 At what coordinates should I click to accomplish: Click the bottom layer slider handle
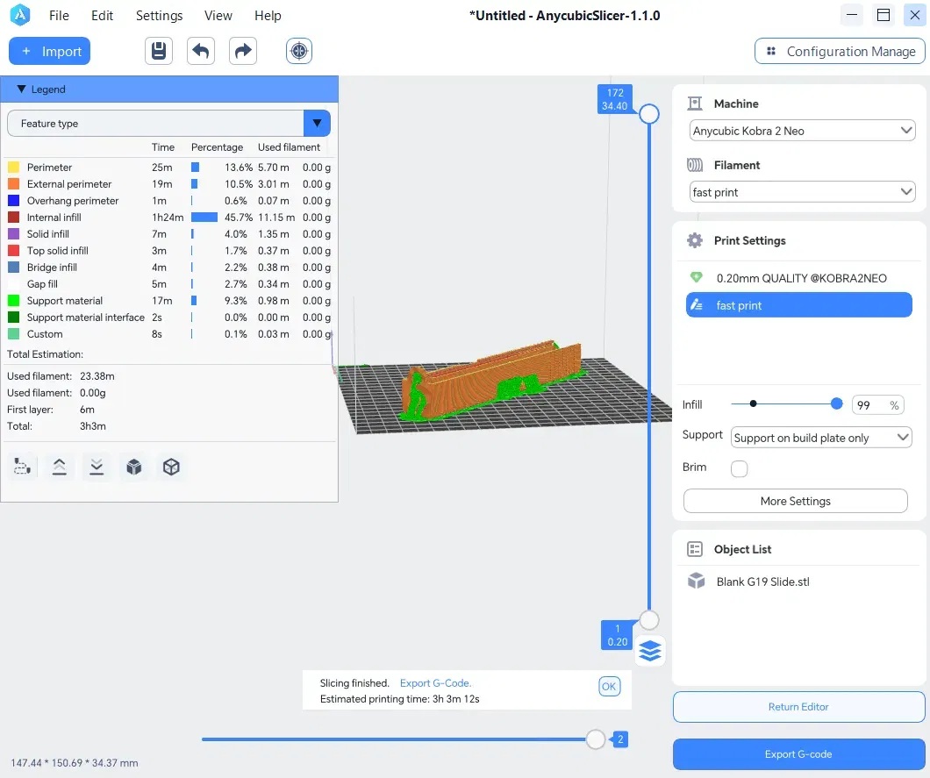649,619
